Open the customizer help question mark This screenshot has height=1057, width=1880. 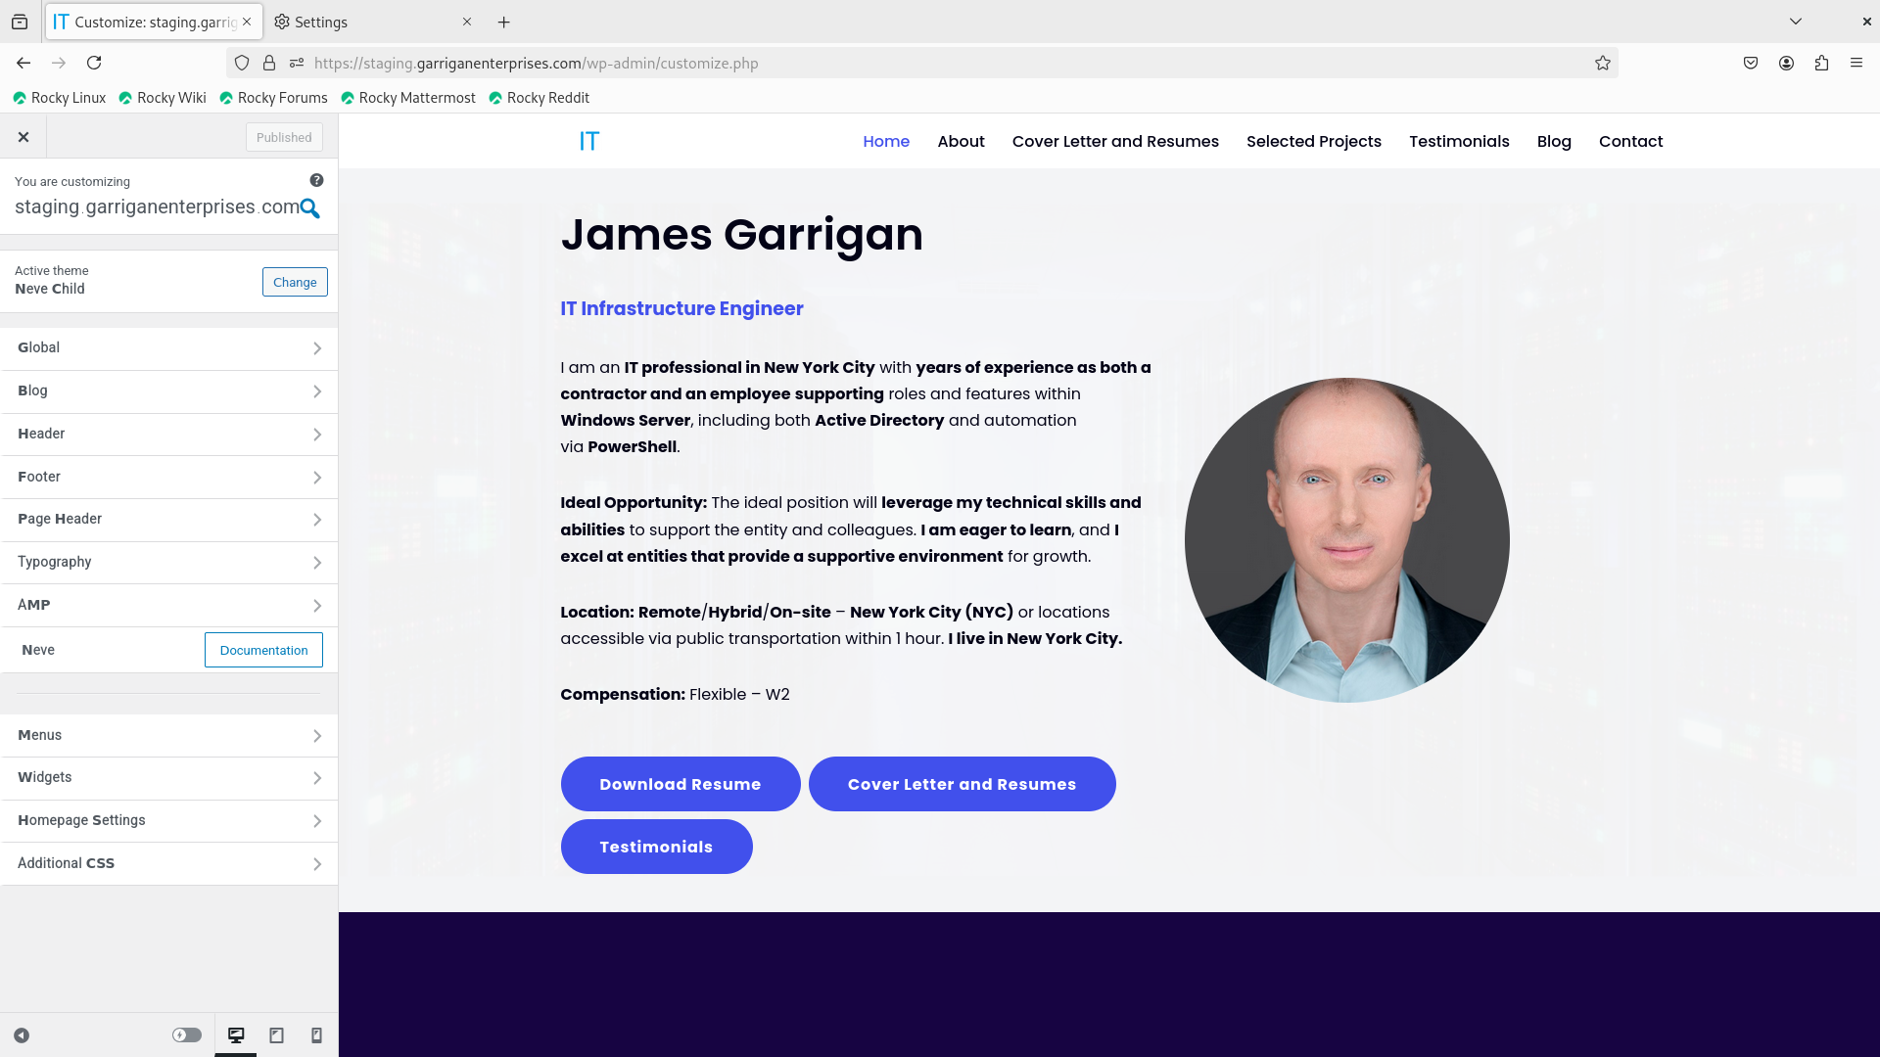tap(316, 180)
